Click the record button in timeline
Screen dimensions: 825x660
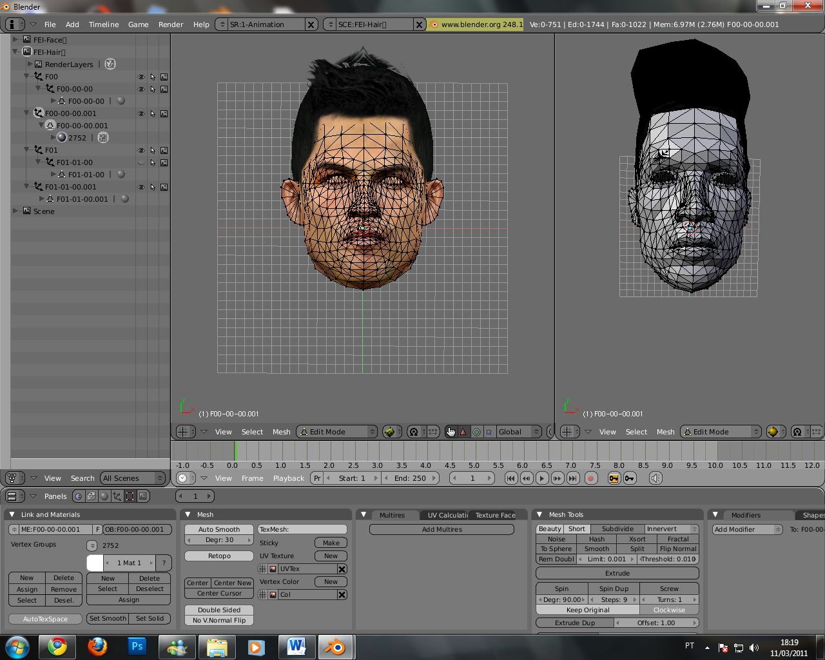click(x=590, y=478)
